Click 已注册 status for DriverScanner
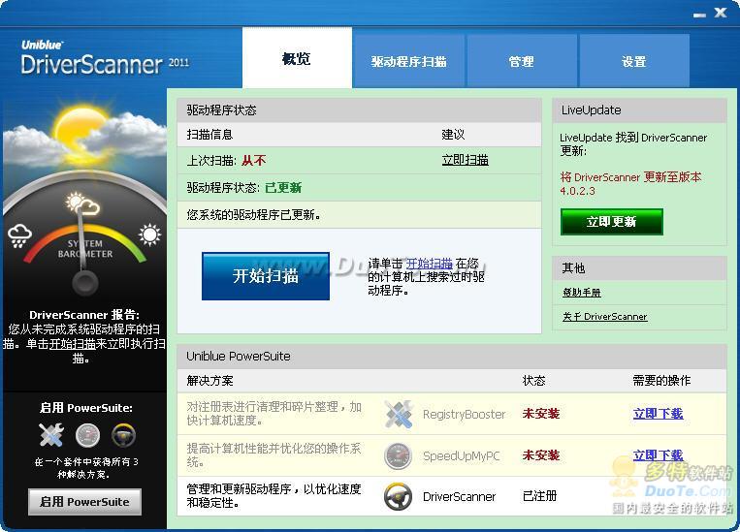The image size is (740, 532). (x=539, y=496)
